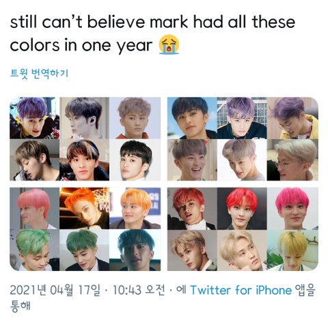The width and height of the screenshot is (328, 322).
Task: Click the translate tweet link in Korean
Action: [x=39, y=74]
